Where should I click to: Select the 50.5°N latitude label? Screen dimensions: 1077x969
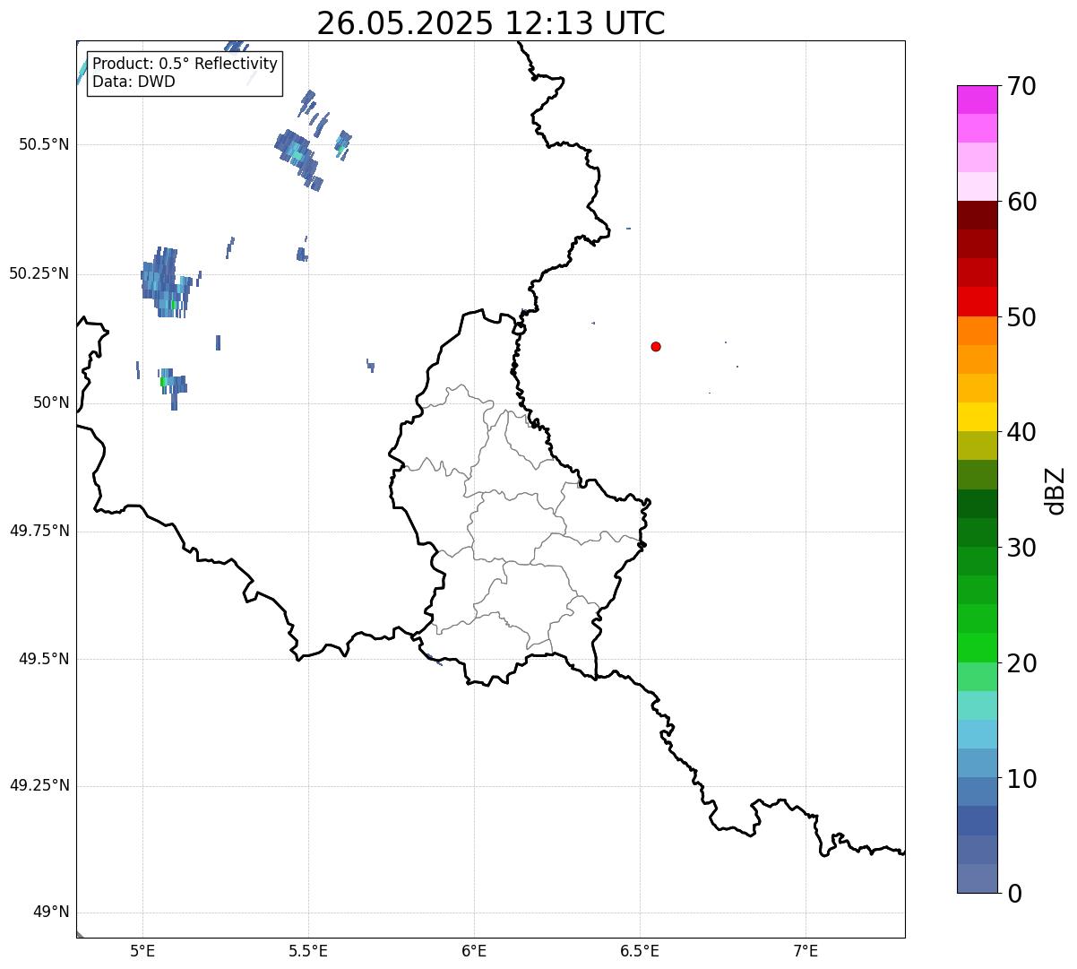coord(44,144)
